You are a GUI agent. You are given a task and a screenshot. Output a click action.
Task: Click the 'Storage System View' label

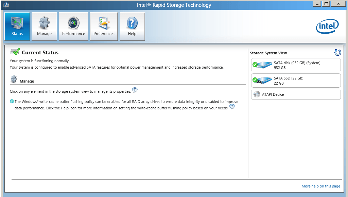tap(268, 53)
